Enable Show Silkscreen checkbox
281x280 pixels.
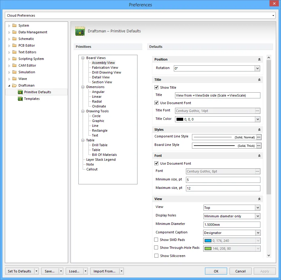[x=156, y=256]
